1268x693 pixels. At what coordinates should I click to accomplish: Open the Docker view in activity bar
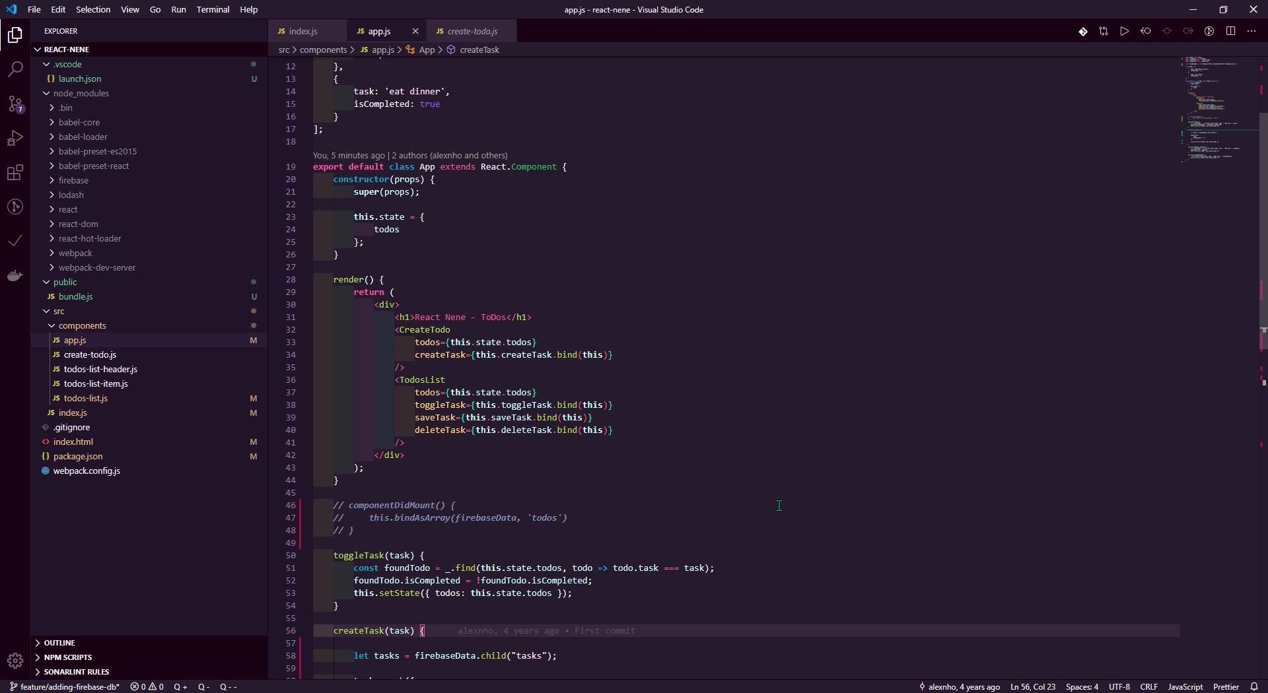(x=15, y=275)
